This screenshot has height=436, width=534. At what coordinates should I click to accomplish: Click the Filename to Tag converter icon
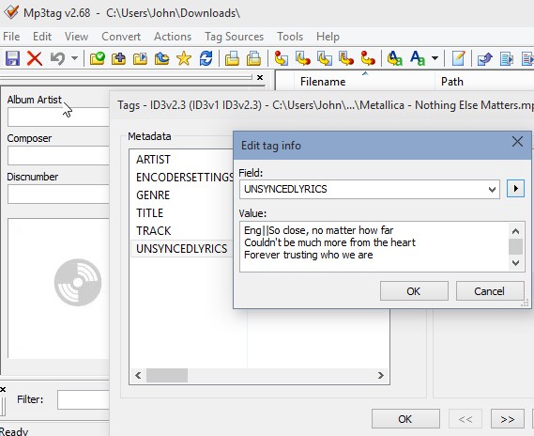[x=303, y=58]
